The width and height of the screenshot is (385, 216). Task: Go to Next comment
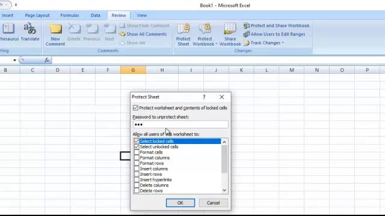[x=109, y=32]
